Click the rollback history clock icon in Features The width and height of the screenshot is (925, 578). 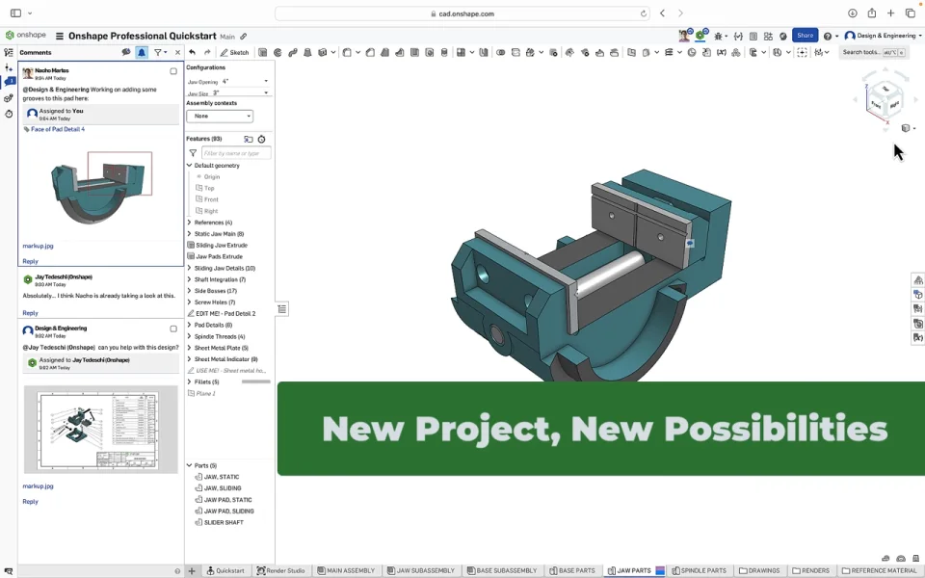point(262,139)
